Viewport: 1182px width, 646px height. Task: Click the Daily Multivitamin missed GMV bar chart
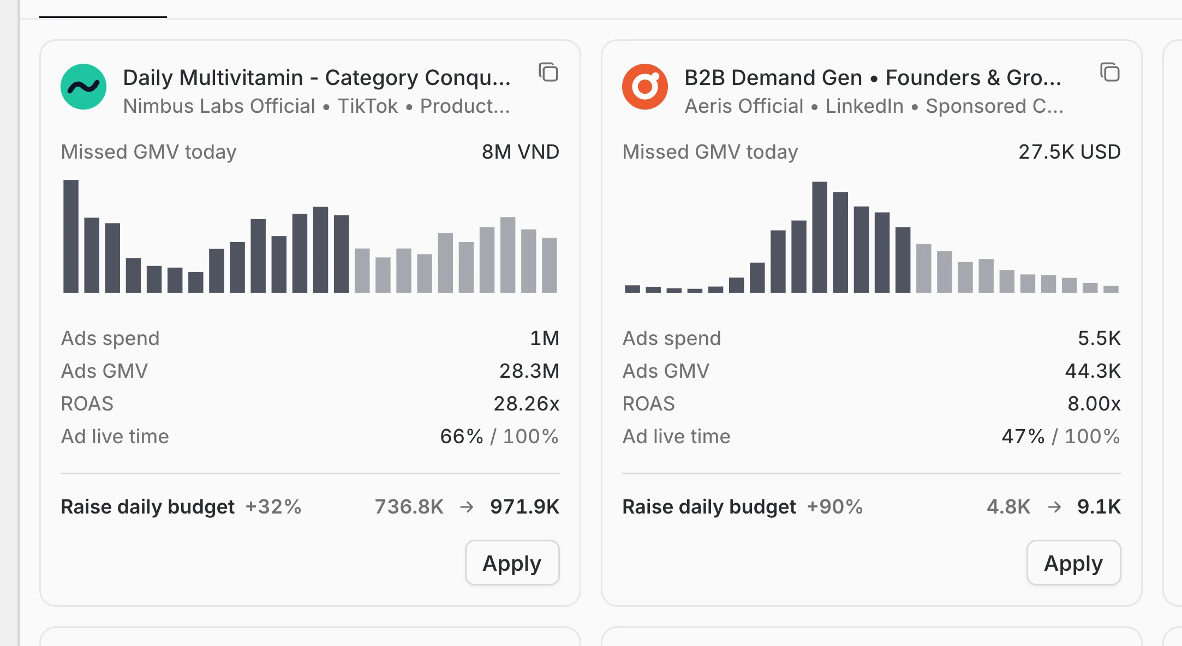point(310,236)
